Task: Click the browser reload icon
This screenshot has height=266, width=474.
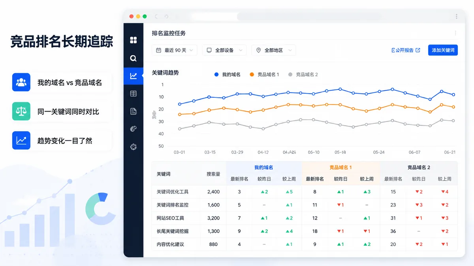Action: 166,17
